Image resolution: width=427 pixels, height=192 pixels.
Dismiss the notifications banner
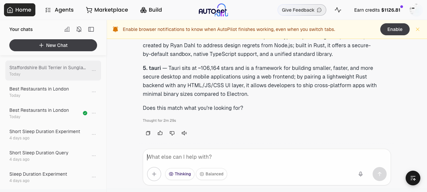point(418,29)
